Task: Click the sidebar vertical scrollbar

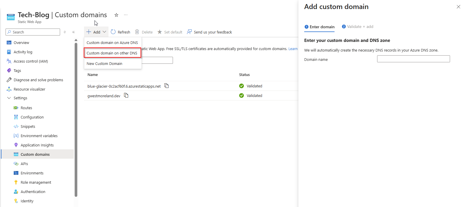Action: point(76,120)
